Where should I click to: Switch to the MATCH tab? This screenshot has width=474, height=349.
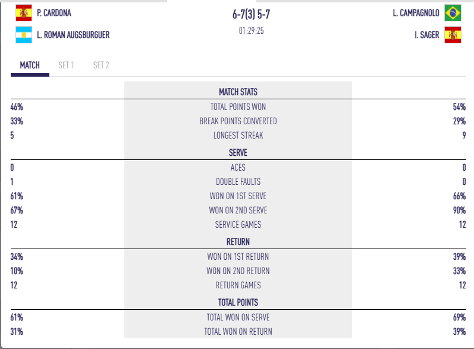30,65
